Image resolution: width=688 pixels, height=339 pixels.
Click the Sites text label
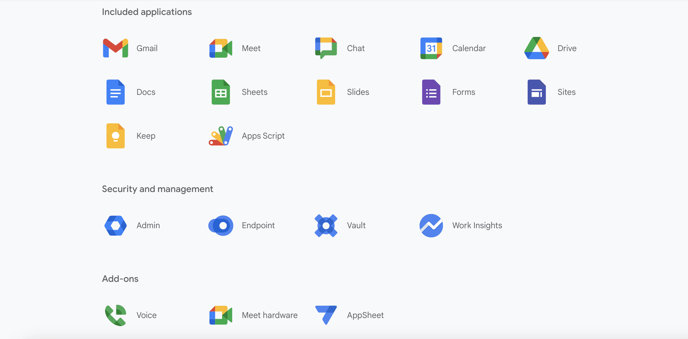click(567, 92)
